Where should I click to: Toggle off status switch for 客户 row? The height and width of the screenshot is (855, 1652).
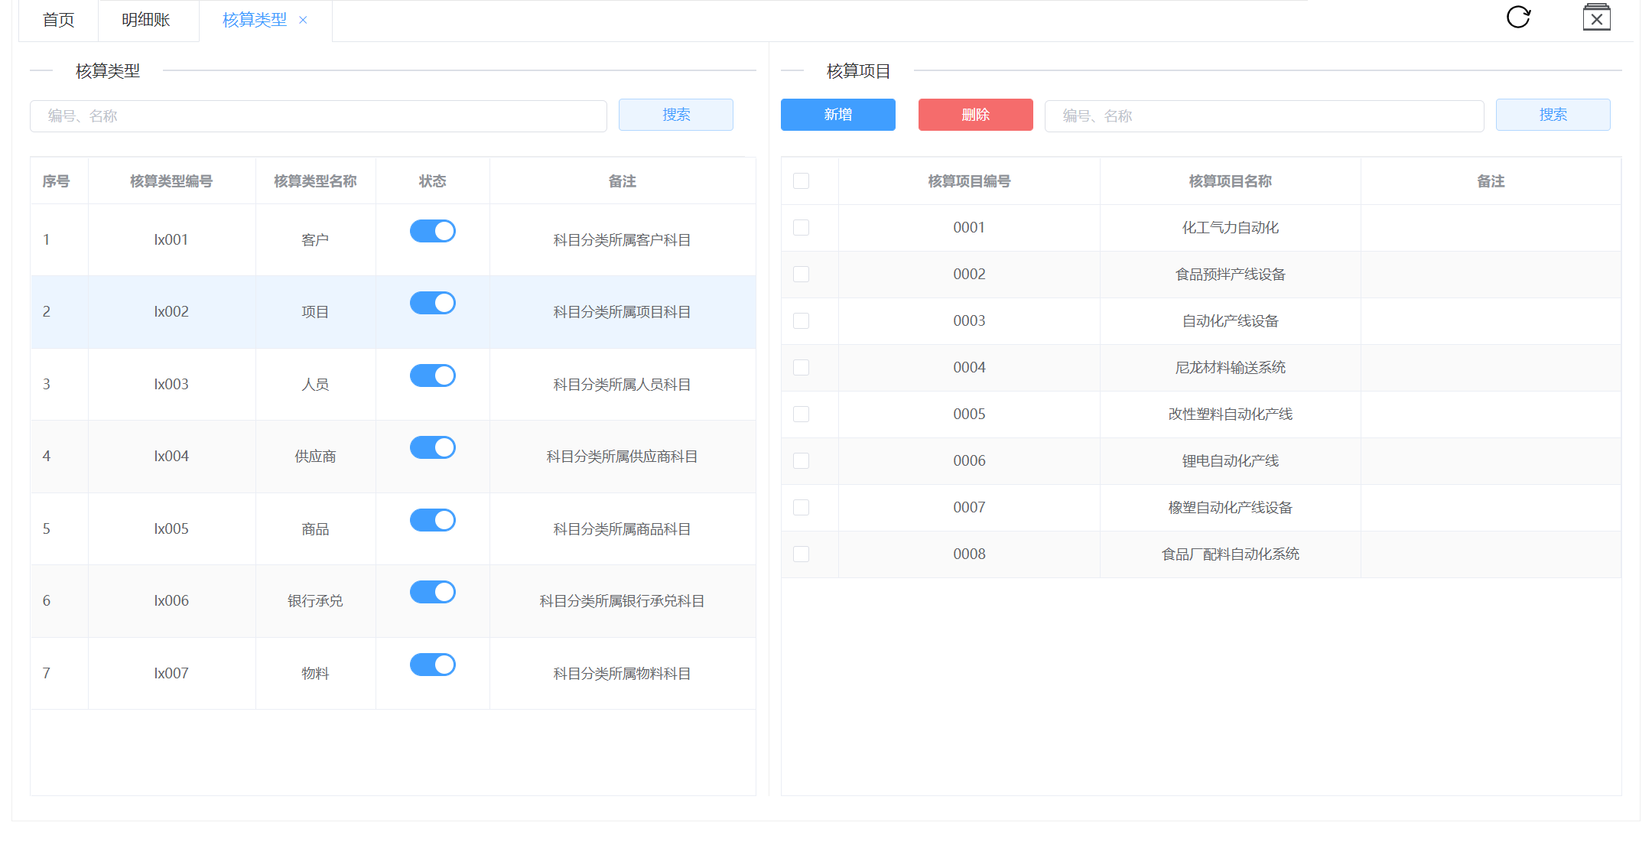coord(433,231)
